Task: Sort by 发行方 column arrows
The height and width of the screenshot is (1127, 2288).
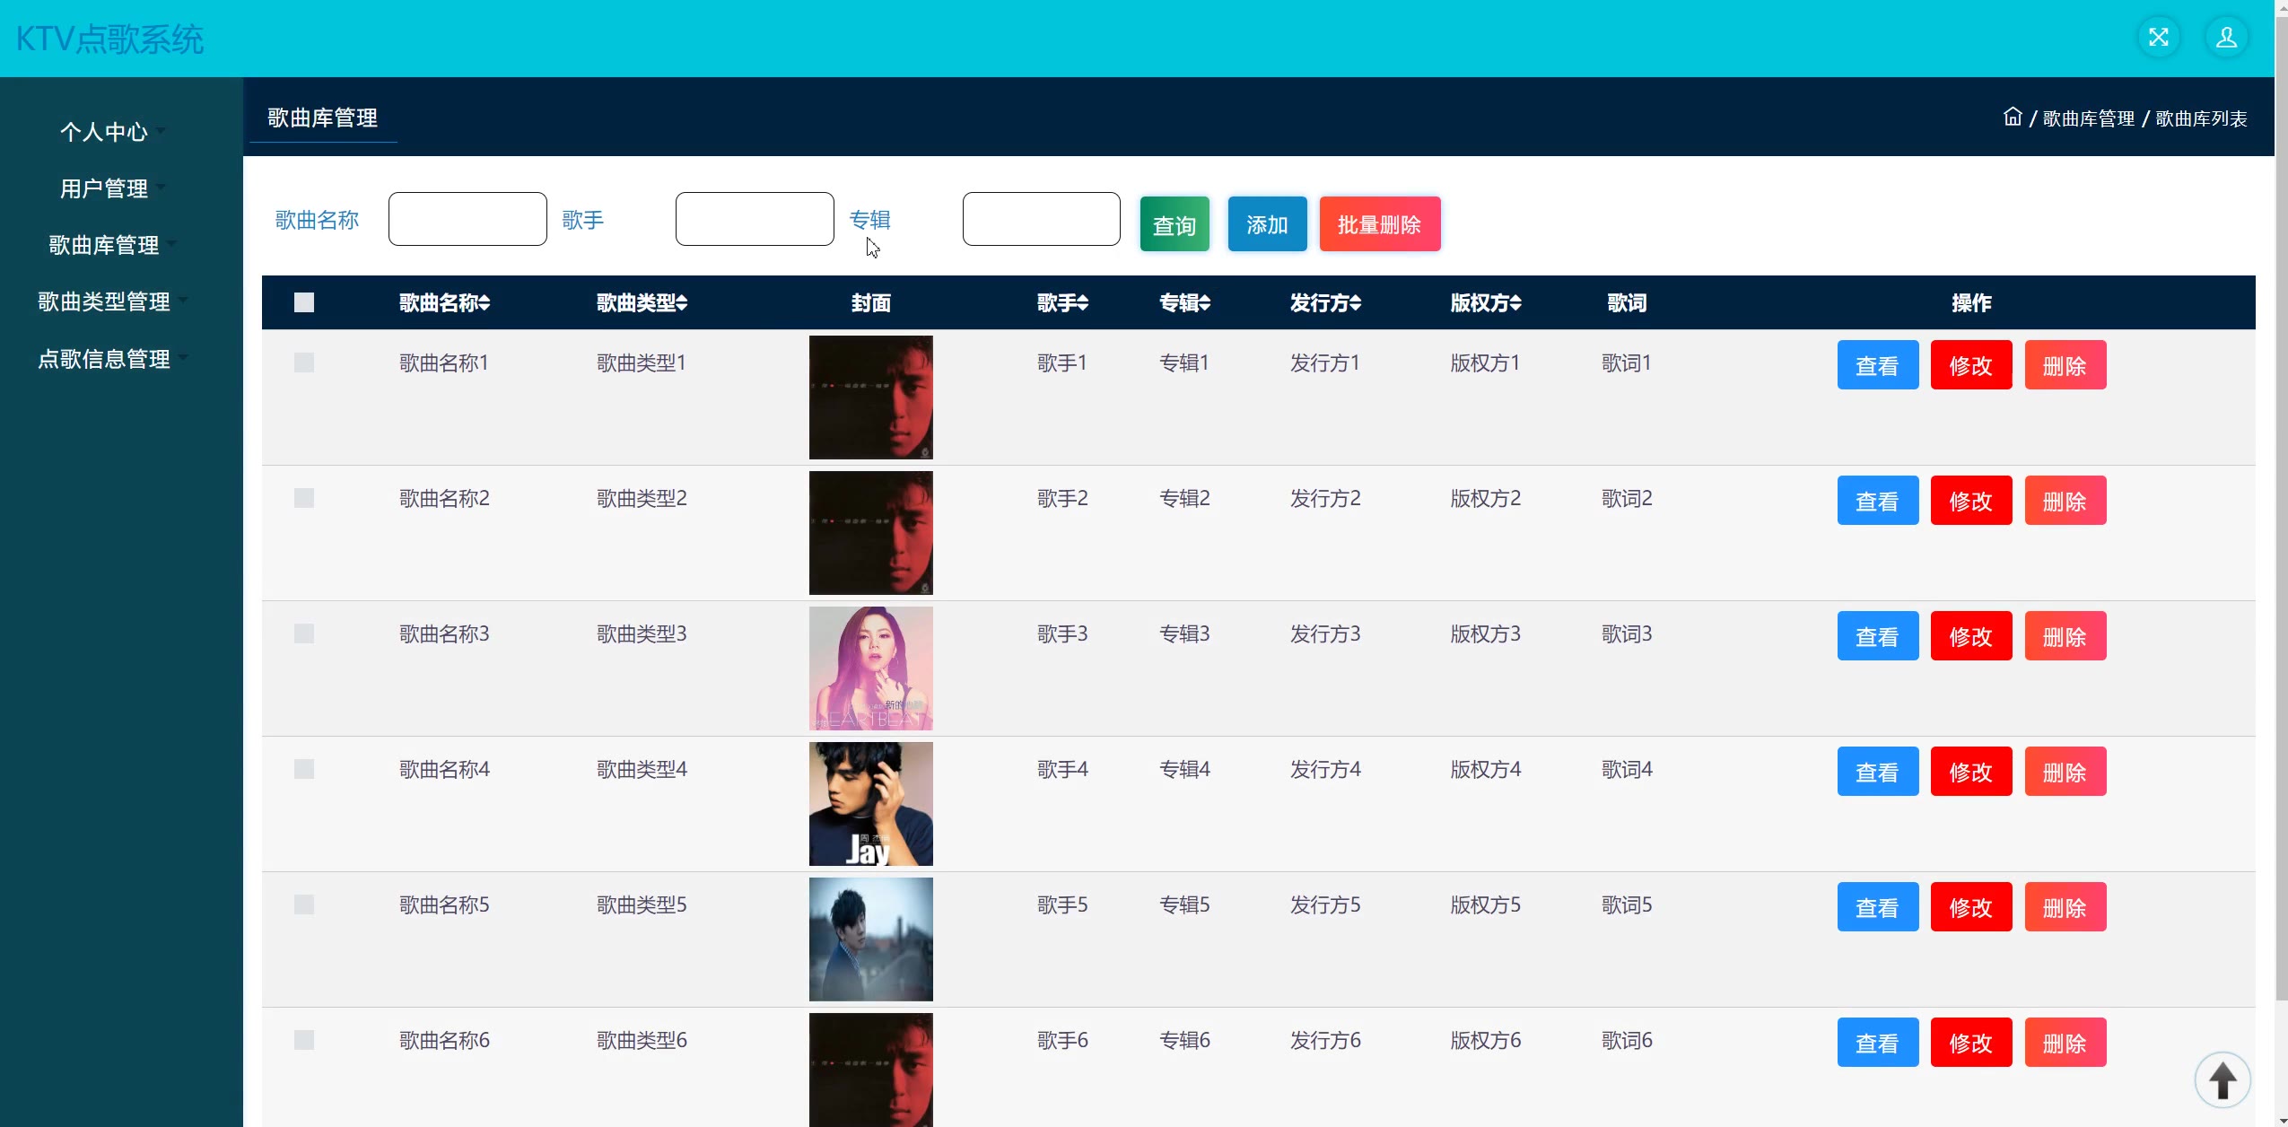Action: pyautogui.click(x=1356, y=303)
